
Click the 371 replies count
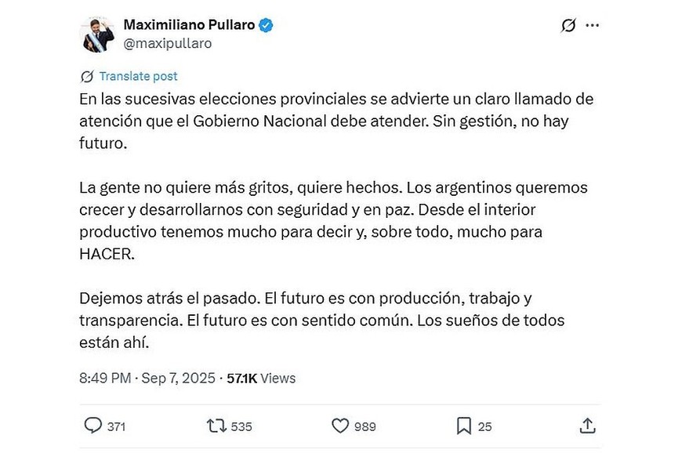click(116, 426)
